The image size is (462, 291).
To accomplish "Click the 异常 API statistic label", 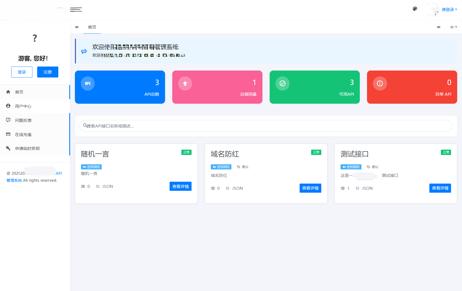I will [443, 94].
